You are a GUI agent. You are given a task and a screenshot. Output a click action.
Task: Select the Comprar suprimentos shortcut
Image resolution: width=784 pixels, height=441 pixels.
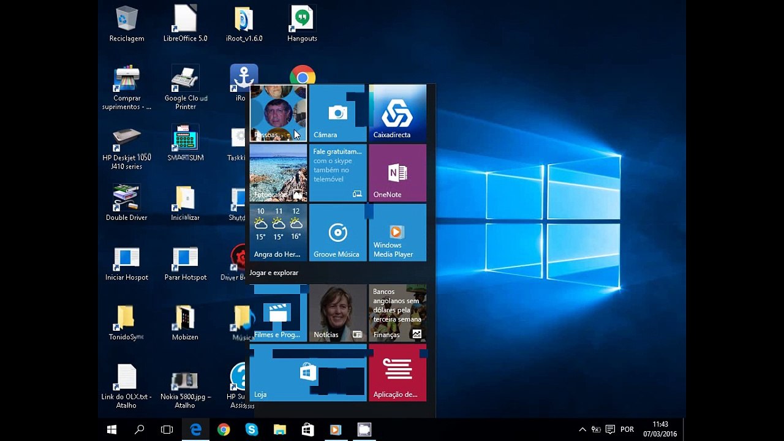pos(127,88)
